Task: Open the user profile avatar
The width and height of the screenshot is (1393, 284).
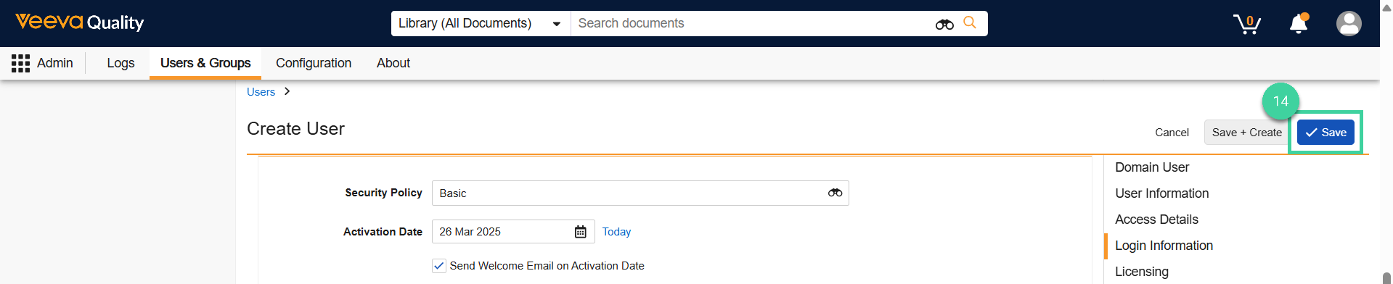Action: click(x=1349, y=23)
